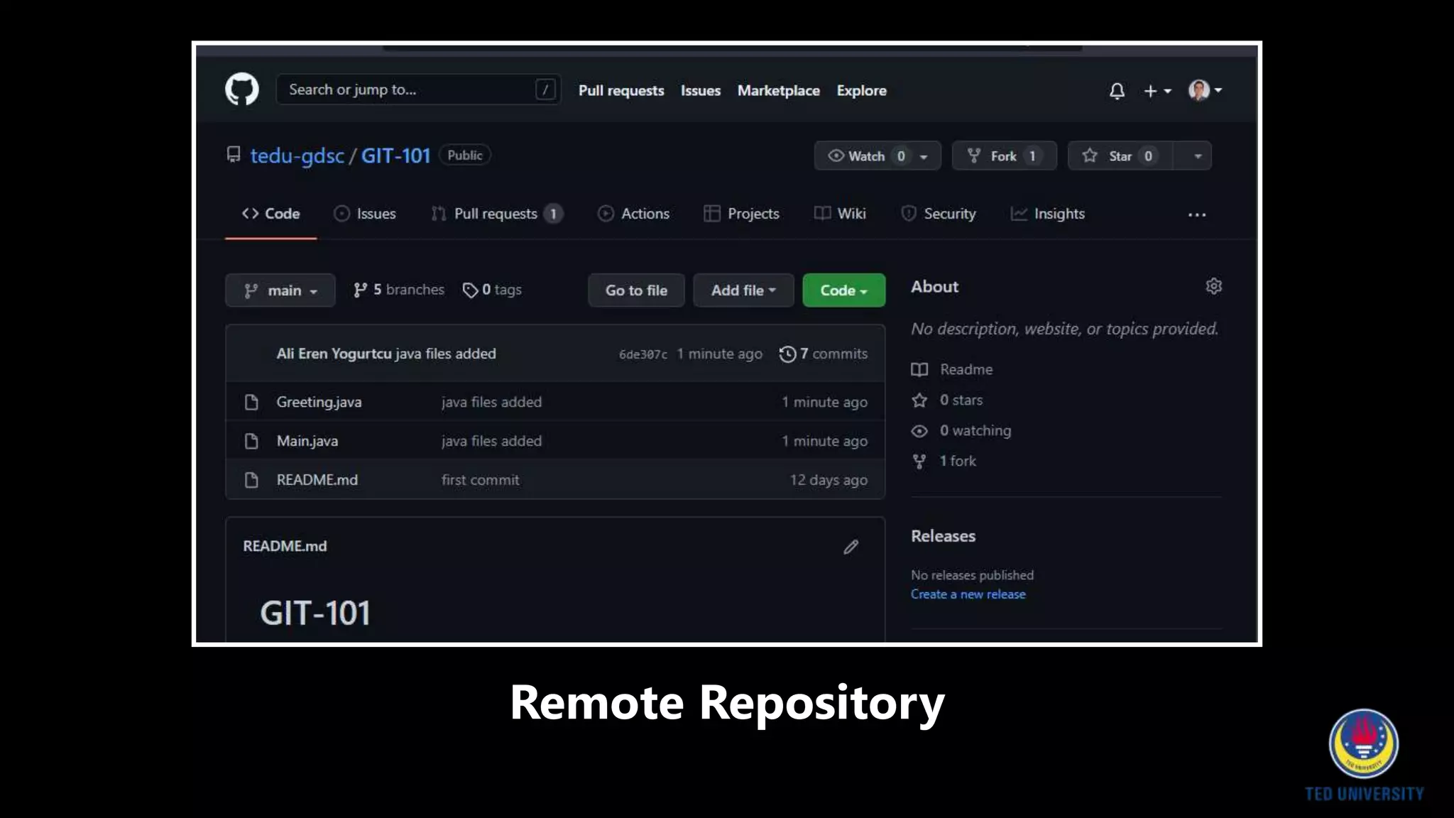Open the About settings gear
The image size is (1454, 818).
pyautogui.click(x=1213, y=286)
